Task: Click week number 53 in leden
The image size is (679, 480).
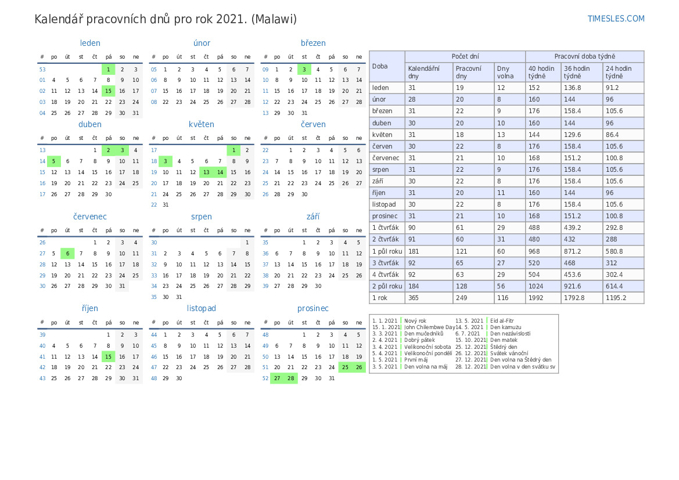Action: (x=42, y=69)
